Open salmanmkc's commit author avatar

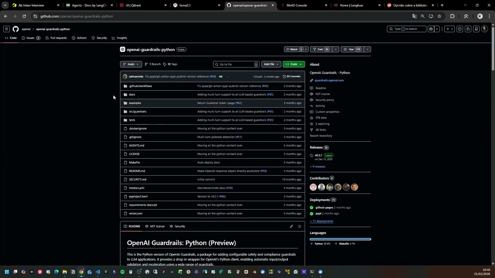coord(125,76)
